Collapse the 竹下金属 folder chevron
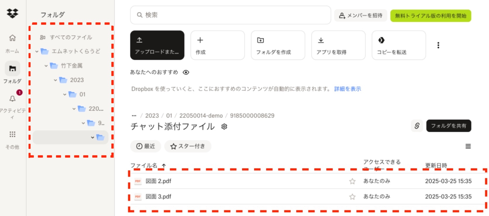This screenshot has height=216, width=489. (46, 66)
